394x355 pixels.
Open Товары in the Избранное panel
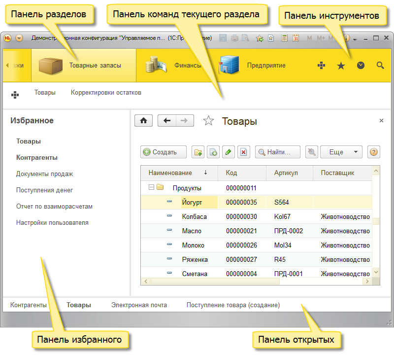pos(29,142)
